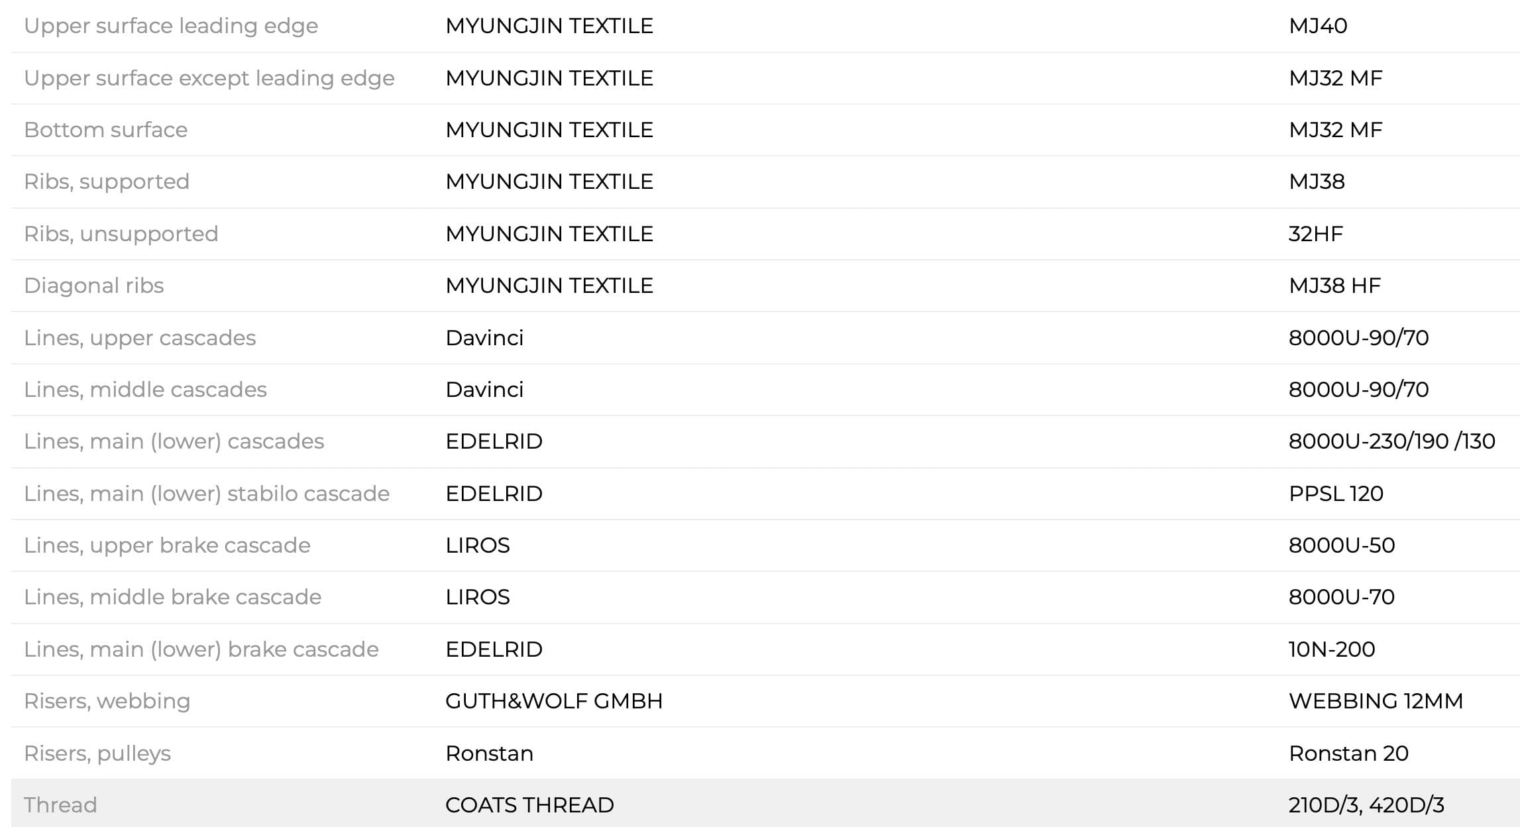Select 'Lines, middle cascades' label
This screenshot has height=827, width=1520.
click(145, 390)
